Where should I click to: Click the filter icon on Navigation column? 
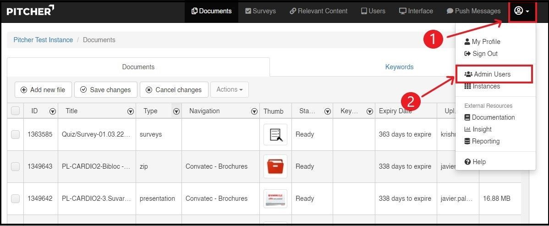(254, 111)
